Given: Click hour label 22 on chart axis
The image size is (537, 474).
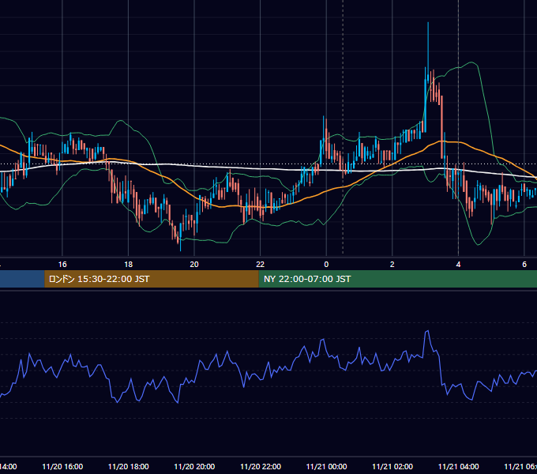Looking at the screenshot, I should point(261,265).
